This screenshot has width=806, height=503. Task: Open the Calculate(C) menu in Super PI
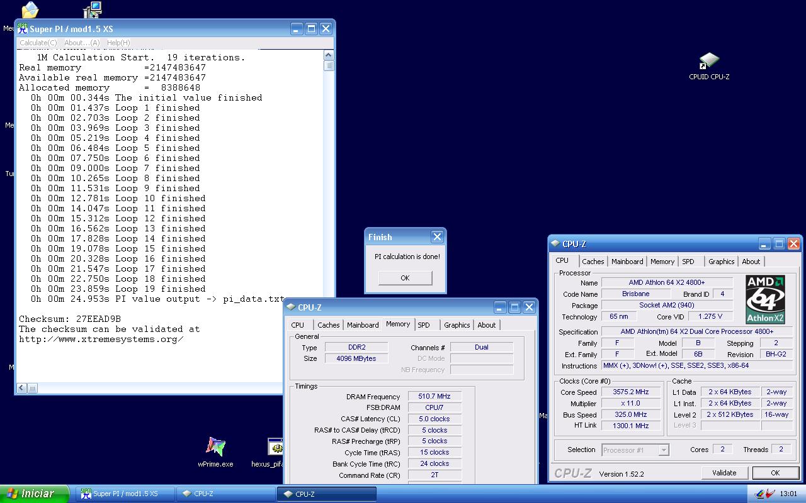click(x=38, y=43)
